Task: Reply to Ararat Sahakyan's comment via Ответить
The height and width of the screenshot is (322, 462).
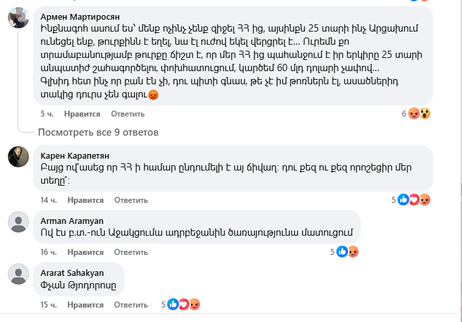Action: pos(131,305)
